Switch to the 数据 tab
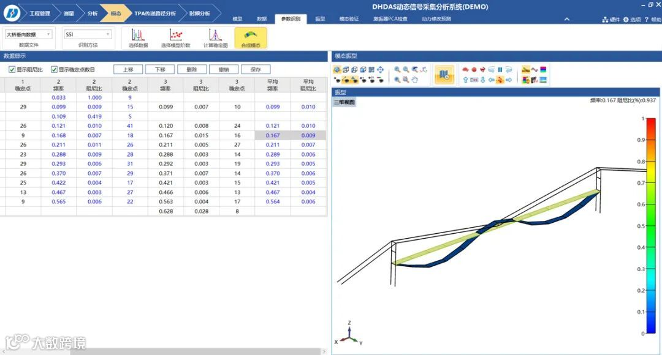 (x=262, y=19)
